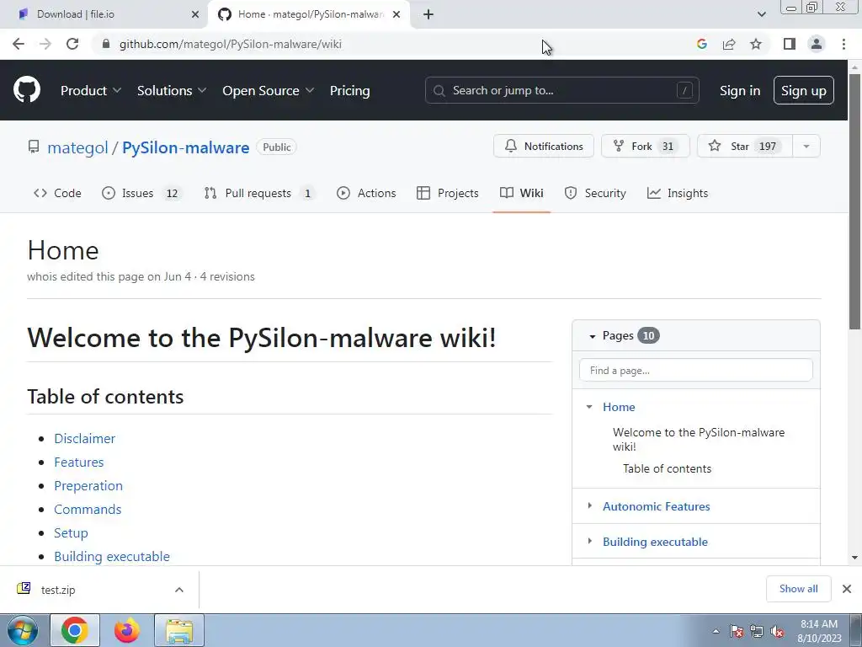
Task: Open the Disclaimer contents link
Action: [x=85, y=438]
